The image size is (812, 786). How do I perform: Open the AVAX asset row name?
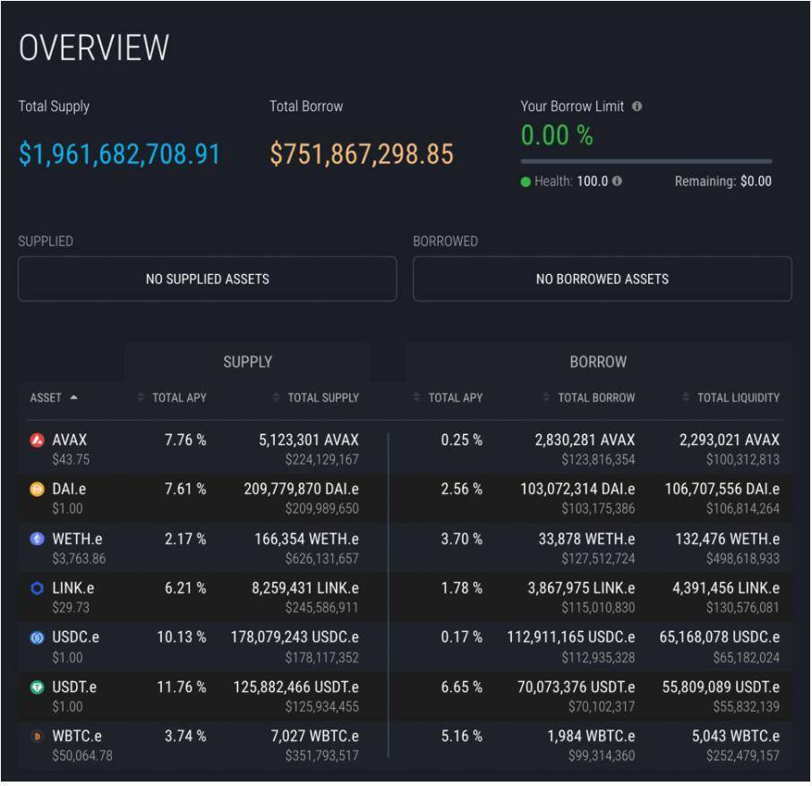click(x=70, y=440)
